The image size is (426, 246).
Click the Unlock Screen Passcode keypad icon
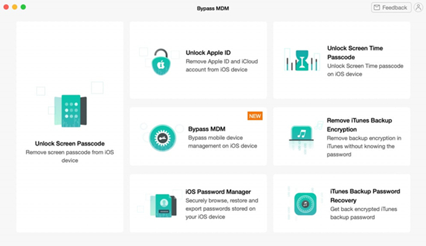click(x=71, y=111)
